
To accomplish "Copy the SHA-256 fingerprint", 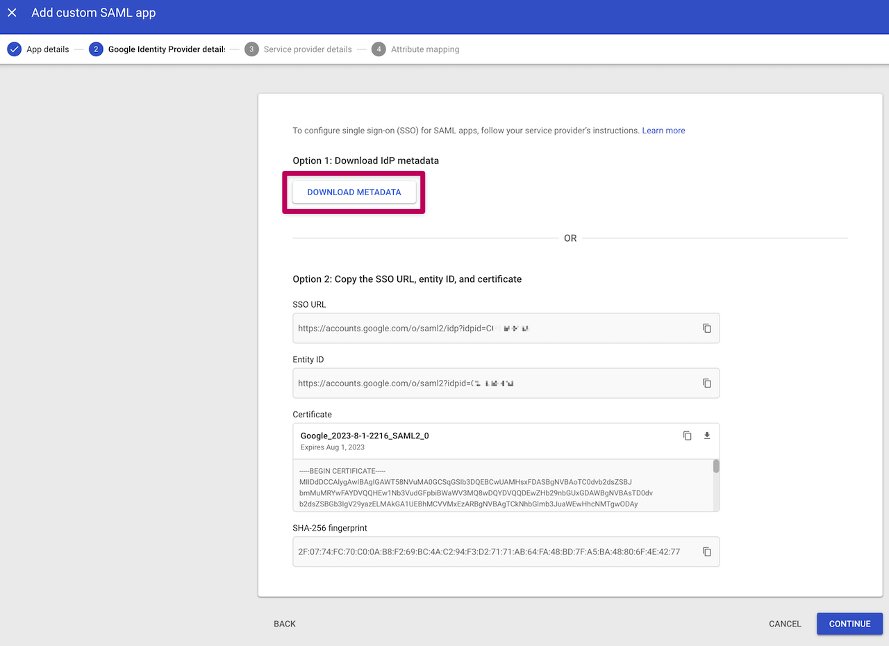I will (x=706, y=552).
